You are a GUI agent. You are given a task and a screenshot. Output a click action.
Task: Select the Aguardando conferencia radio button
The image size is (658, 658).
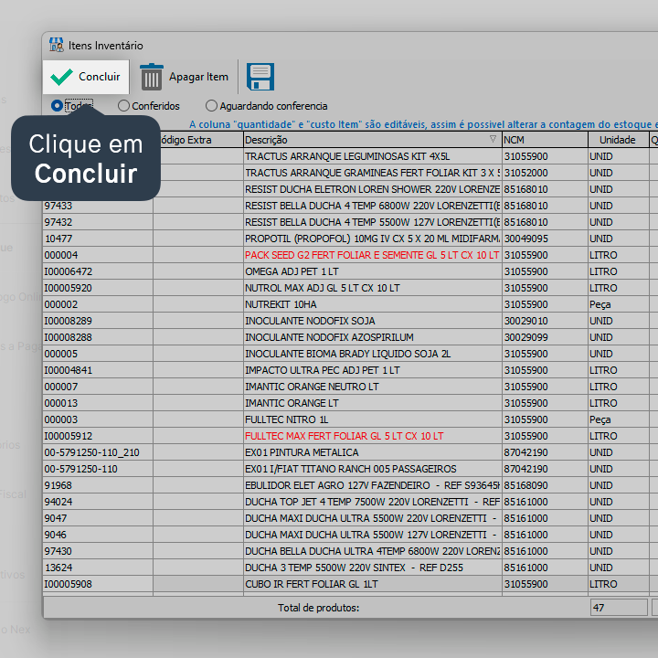[x=211, y=106]
